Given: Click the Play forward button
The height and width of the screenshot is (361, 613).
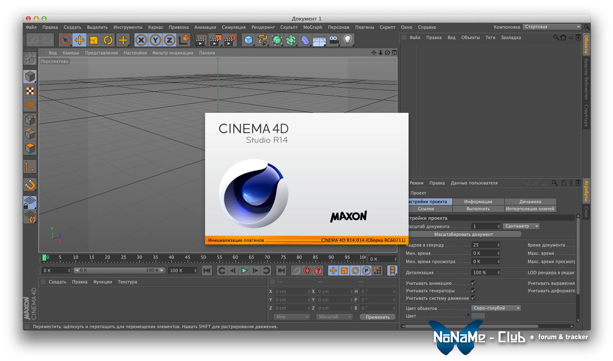Looking at the screenshot, I should [244, 271].
